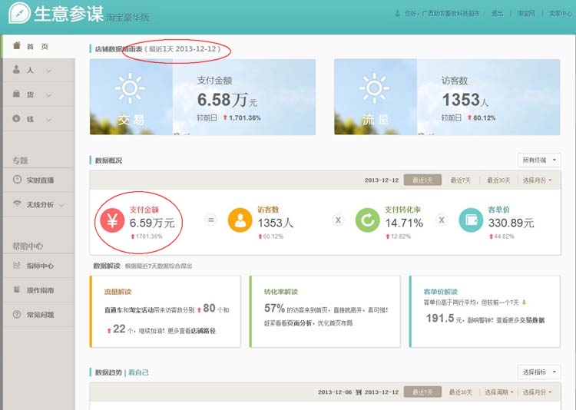Open 常见问题 question mark item

click(38, 315)
